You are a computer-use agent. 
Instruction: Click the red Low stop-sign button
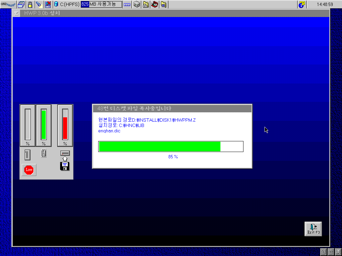(x=29, y=170)
